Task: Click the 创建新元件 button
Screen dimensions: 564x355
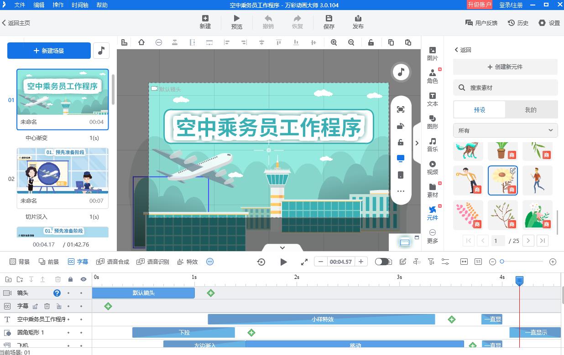Action: click(x=505, y=67)
